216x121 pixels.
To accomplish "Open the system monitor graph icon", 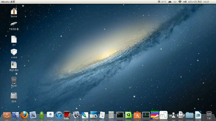I will click(x=146, y=115).
